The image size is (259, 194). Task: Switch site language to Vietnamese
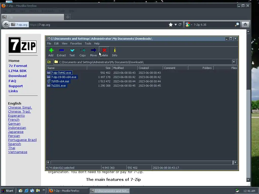[18, 152]
